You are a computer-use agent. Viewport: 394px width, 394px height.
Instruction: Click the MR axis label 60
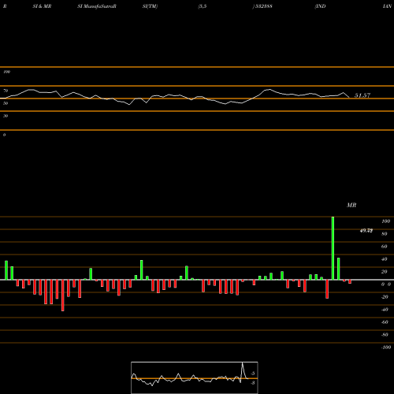[x=385, y=247]
